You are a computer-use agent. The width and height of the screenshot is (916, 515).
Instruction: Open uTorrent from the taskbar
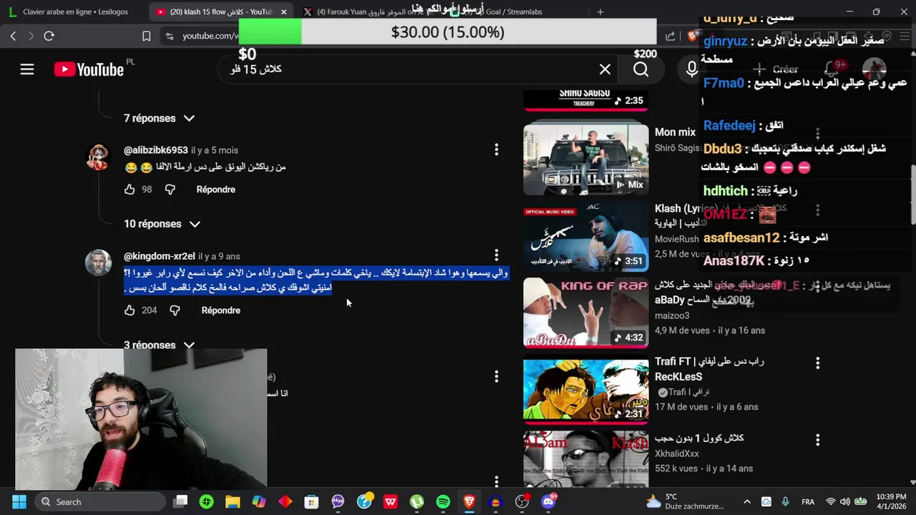coord(416,501)
